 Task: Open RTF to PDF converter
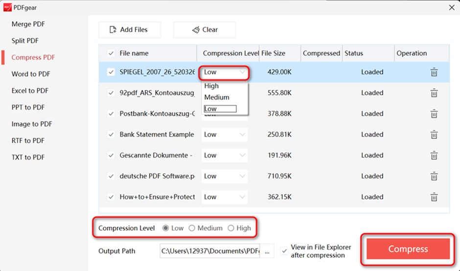[x=28, y=141]
